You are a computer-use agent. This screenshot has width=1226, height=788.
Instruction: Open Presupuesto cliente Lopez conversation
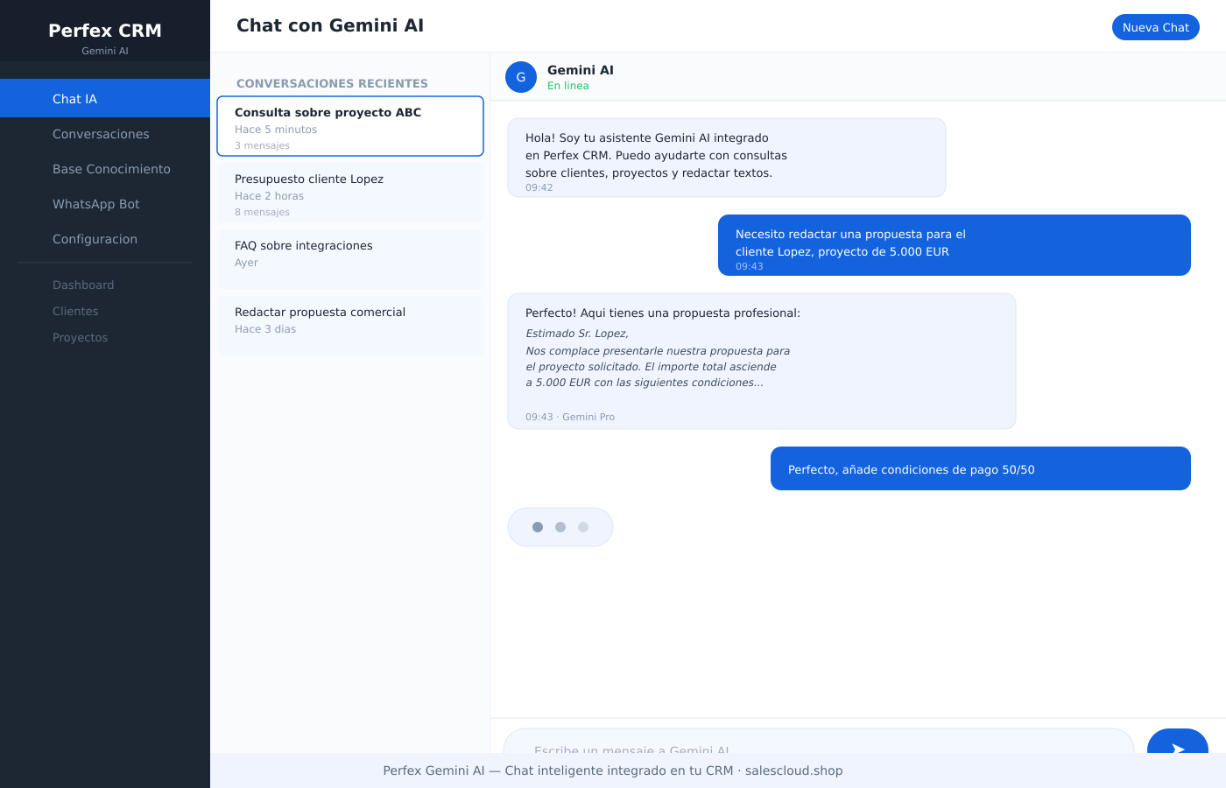click(x=350, y=193)
